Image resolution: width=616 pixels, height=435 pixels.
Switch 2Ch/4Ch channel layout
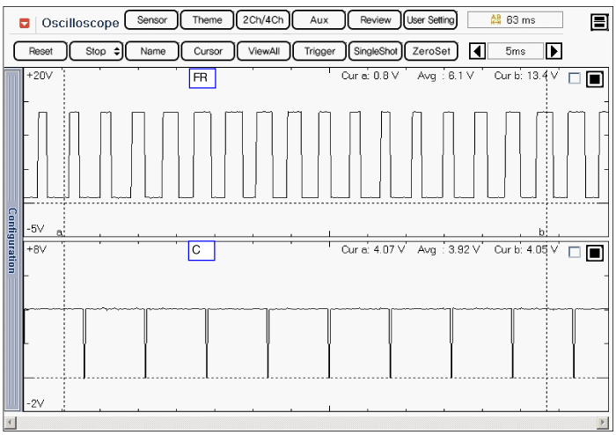pos(263,19)
